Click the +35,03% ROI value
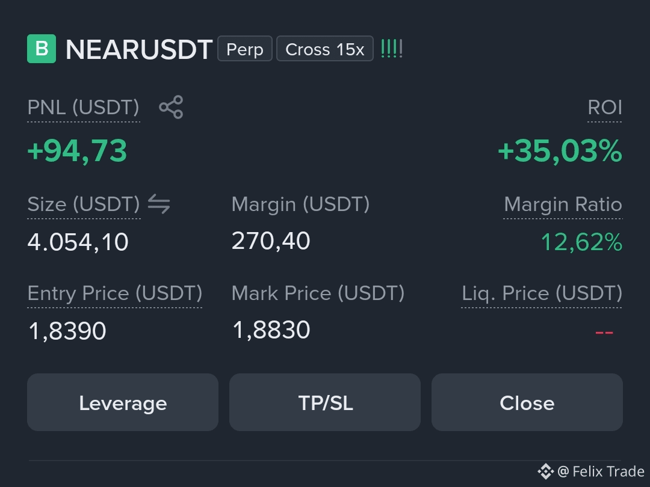 [x=560, y=151]
